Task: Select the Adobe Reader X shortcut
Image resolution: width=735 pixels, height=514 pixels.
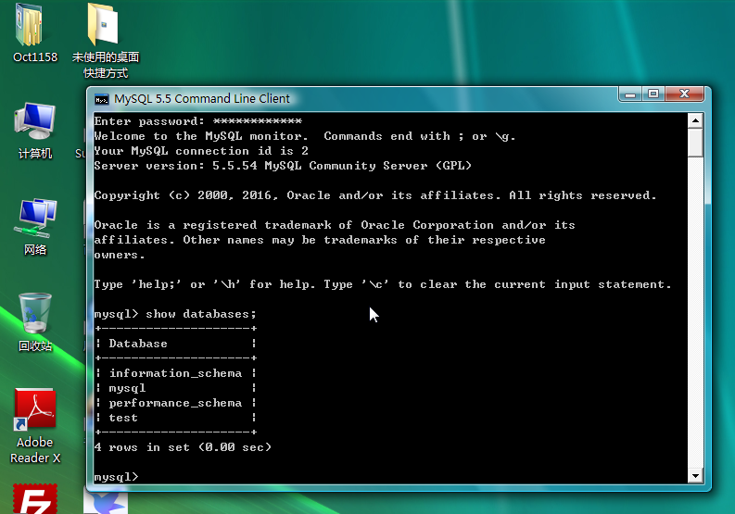Action: coord(35,414)
